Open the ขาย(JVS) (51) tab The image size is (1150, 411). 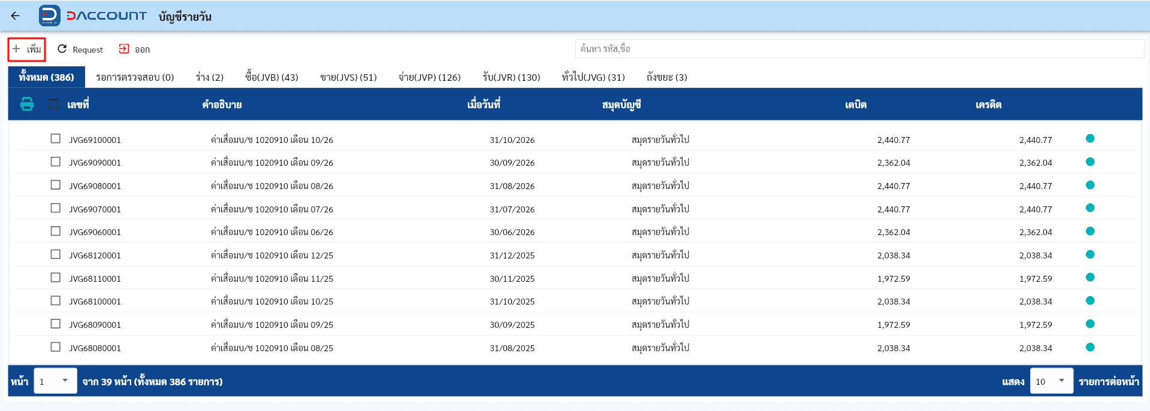coord(348,77)
